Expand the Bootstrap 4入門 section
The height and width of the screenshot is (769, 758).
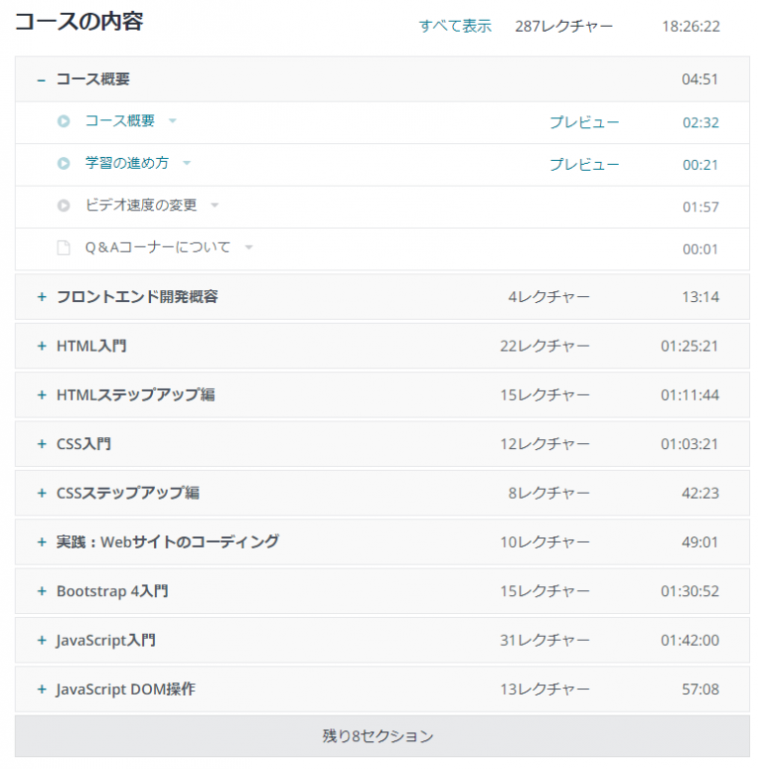coord(41,591)
